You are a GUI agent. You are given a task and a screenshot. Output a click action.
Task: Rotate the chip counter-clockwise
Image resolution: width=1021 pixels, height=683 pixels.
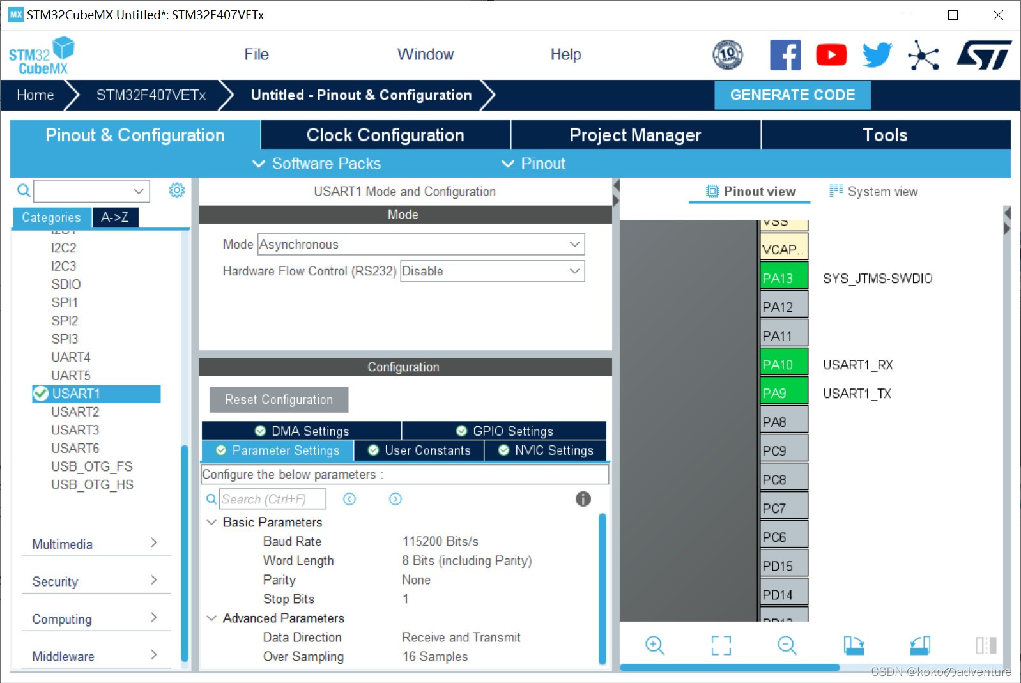(x=920, y=645)
